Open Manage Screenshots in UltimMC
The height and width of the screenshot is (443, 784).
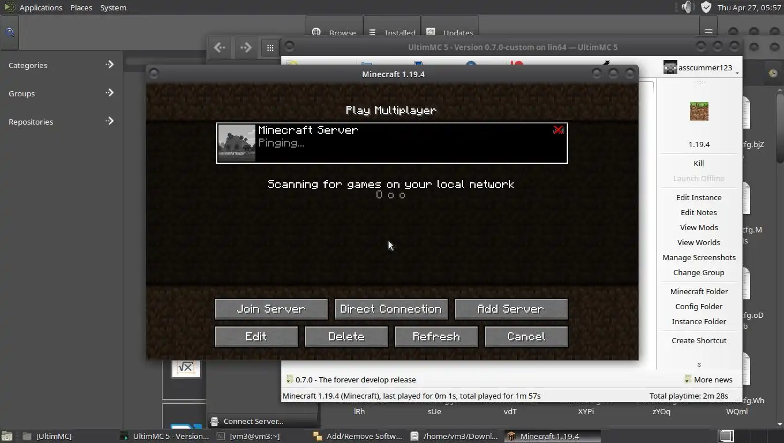click(699, 257)
